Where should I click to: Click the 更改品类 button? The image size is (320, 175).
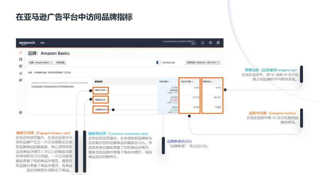pyautogui.click(x=60, y=62)
